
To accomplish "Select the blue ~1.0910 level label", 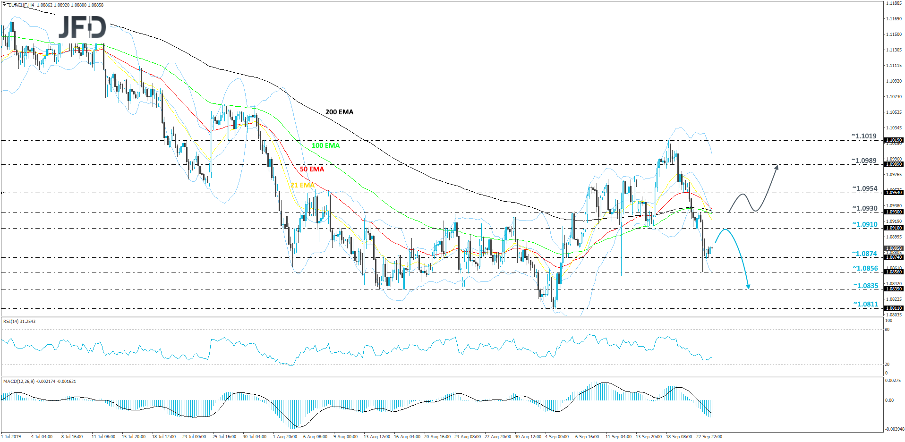I will click(865, 224).
